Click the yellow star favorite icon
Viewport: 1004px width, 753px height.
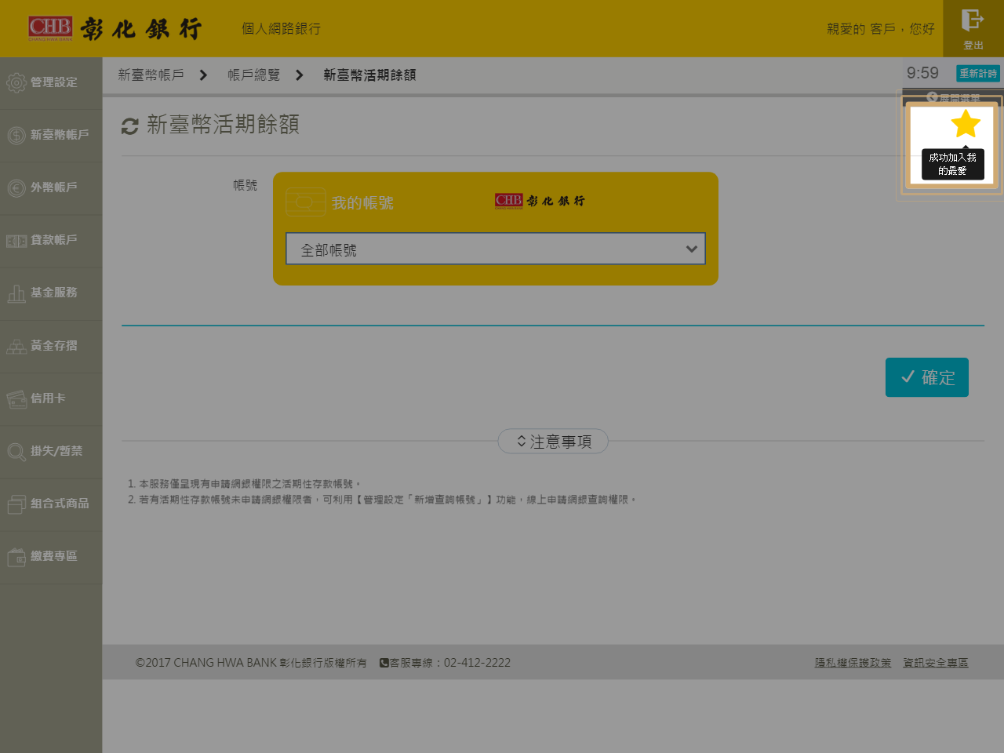pyautogui.click(x=966, y=124)
